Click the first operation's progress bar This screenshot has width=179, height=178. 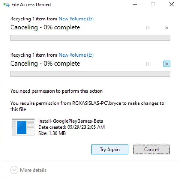90,38
